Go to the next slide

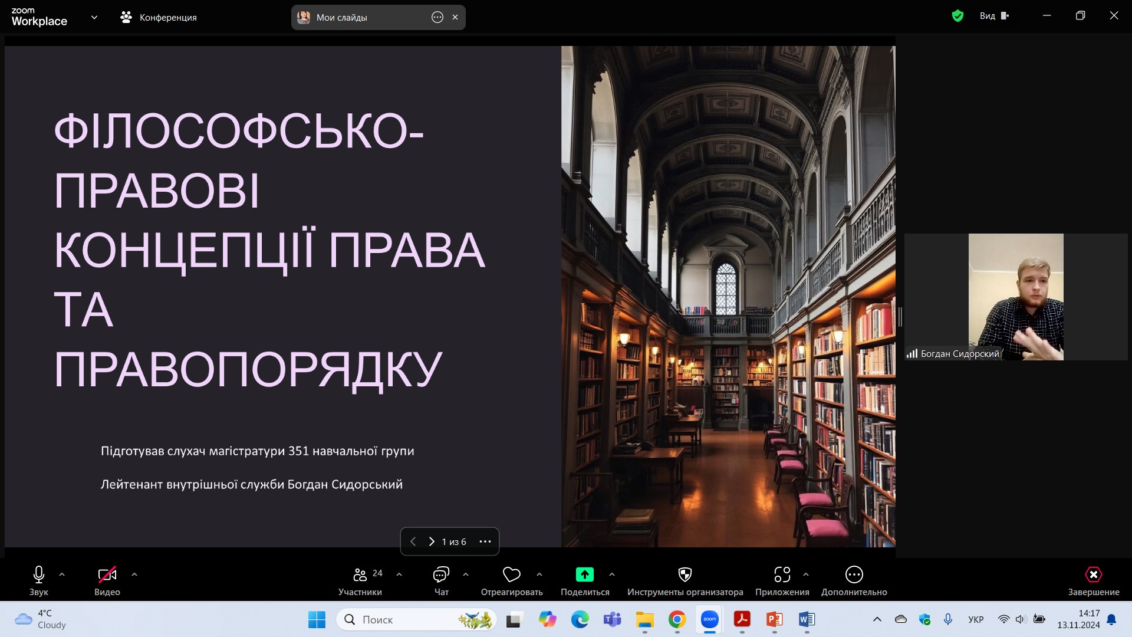(432, 541)
